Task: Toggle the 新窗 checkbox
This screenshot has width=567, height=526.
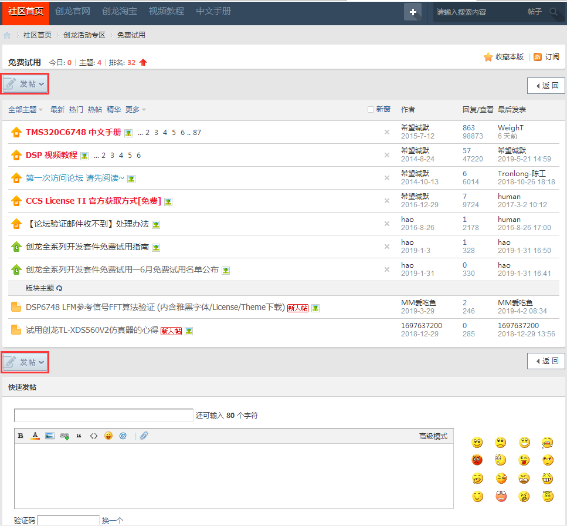Action: (371, 109)
